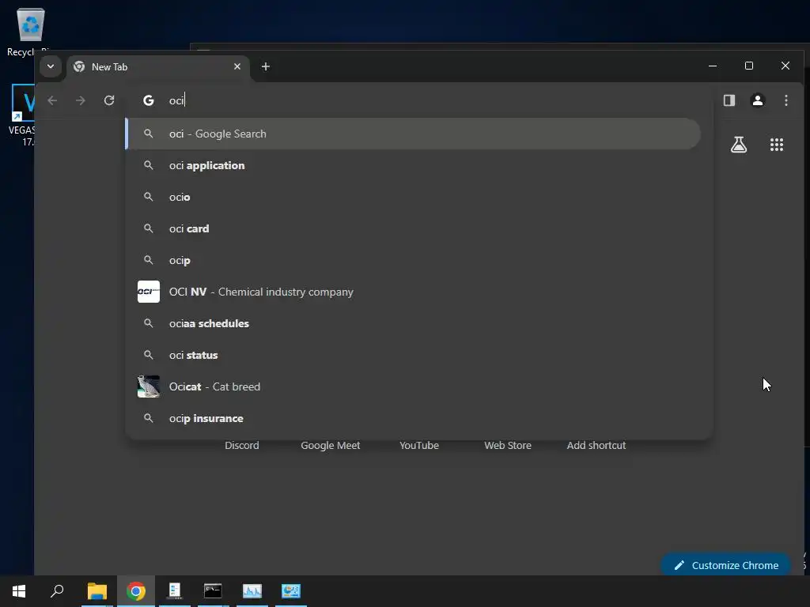Select 'Ocicat - Cat breed' suggestion
Image resolution: width=810 pixels, height=607 pixels.
(x=413, y=386)
